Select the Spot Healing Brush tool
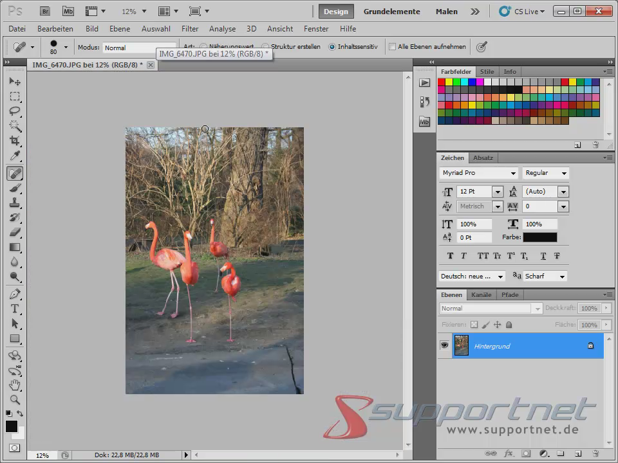This screenshot has width=618, height=463. coord(15,172)
